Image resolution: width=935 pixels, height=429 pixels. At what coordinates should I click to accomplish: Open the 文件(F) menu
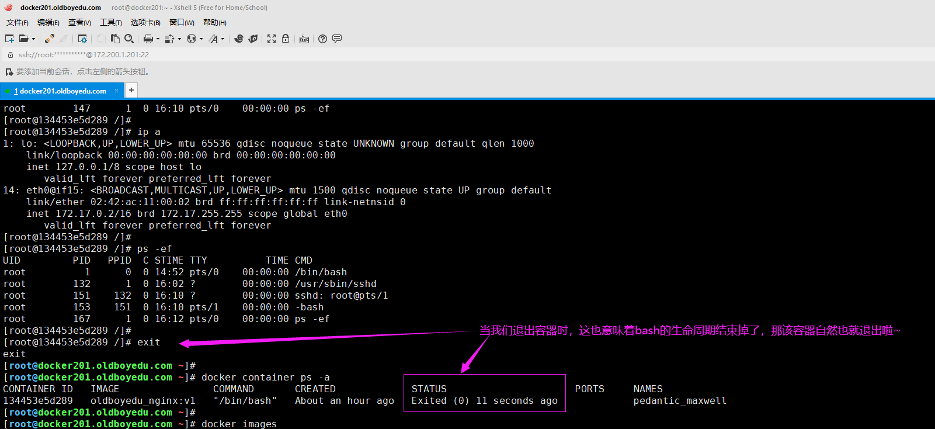coord(18,22)
